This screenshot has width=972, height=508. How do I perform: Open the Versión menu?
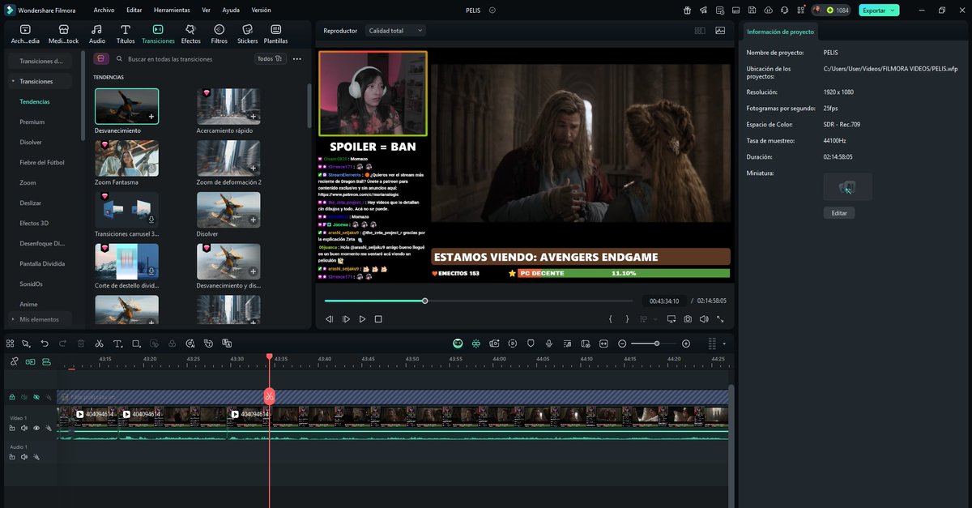tap(262, 10)
